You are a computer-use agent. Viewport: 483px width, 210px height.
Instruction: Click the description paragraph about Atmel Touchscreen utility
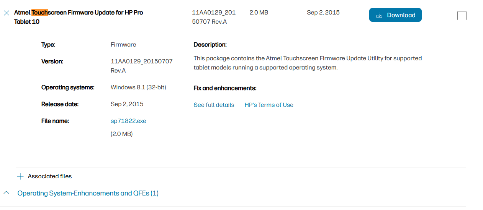[308, 63]
